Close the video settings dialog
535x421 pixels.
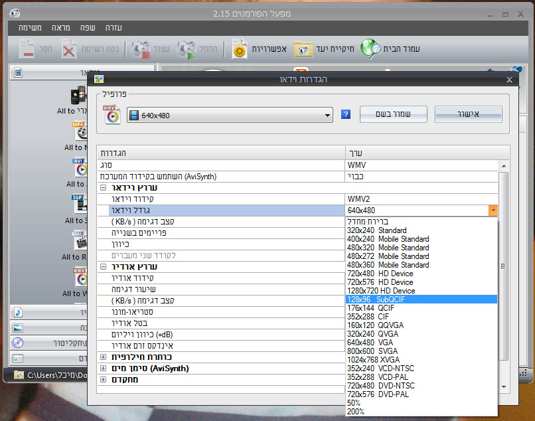[509, 80]
